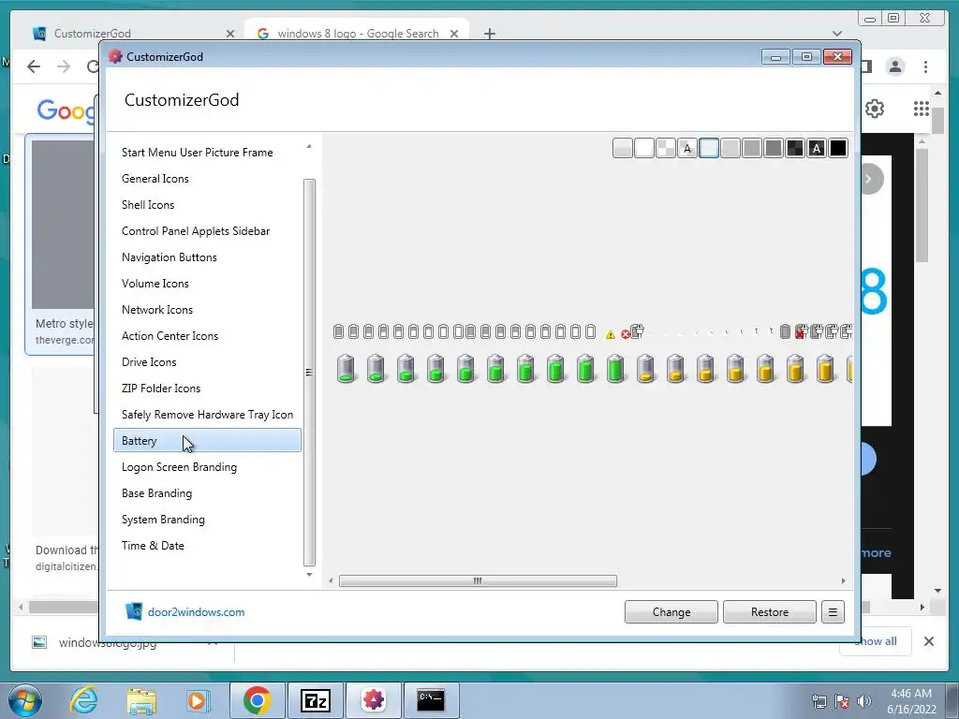Select the dark swatch with letter A
The width and height of the screenshot is (959, 719).
[817, 148]
